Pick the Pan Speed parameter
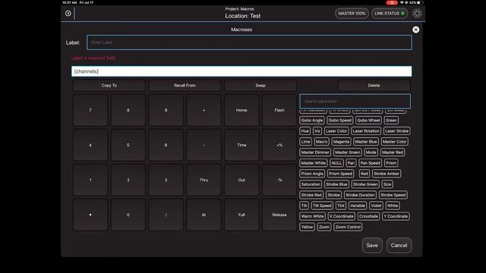The width and height of the screenshot is (486, 273). point(370,163)
